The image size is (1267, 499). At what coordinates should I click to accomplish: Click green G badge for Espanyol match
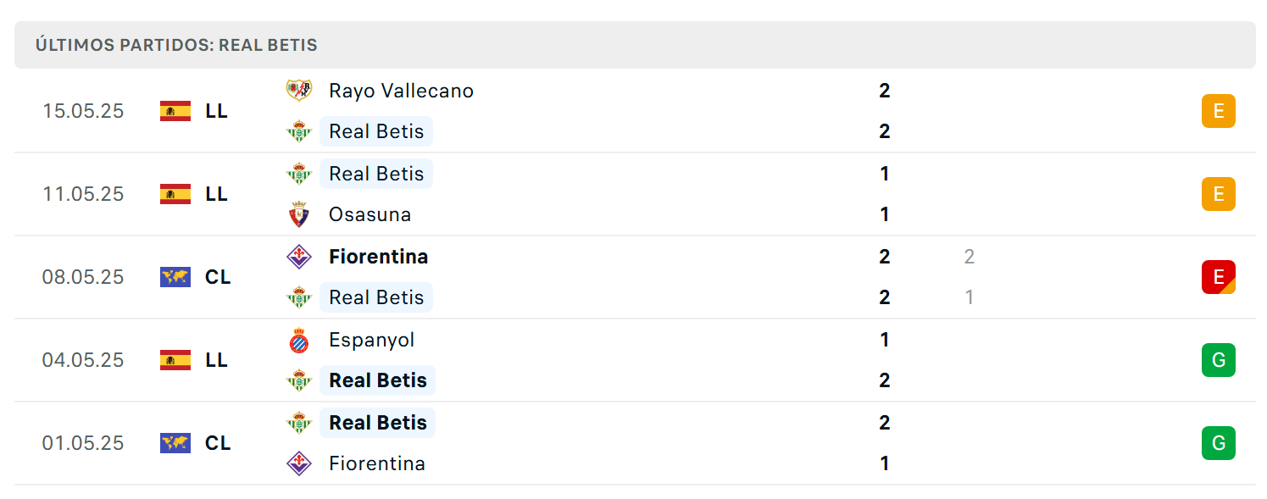click(1219, 360)
